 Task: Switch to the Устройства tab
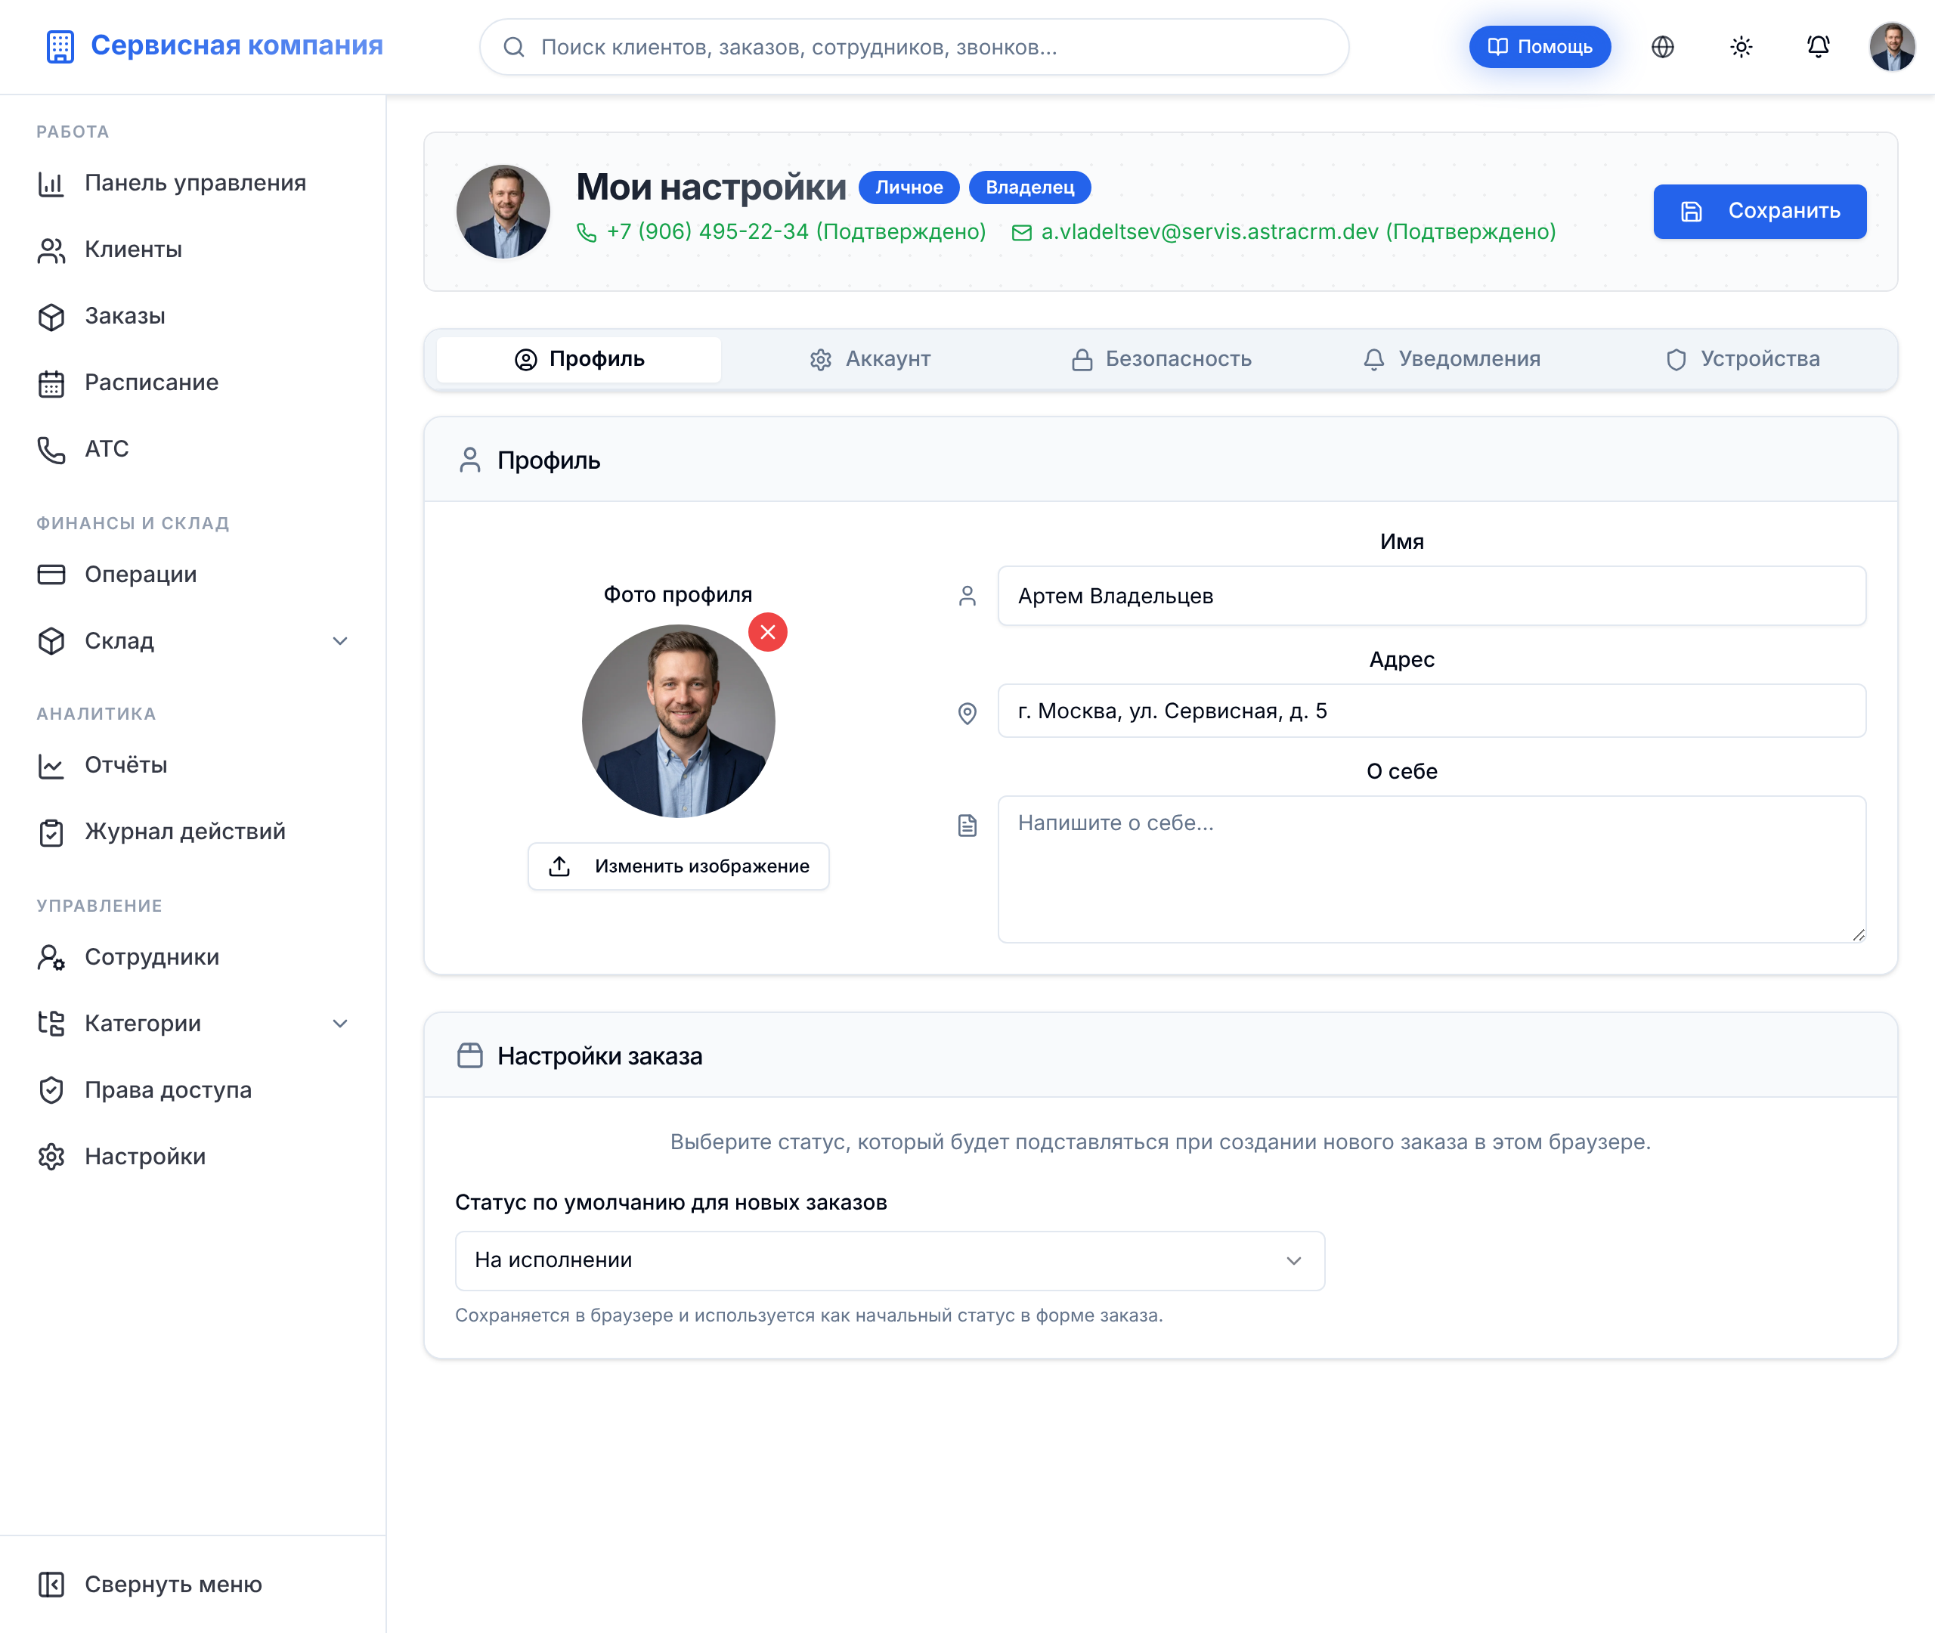pos(1741,359)
